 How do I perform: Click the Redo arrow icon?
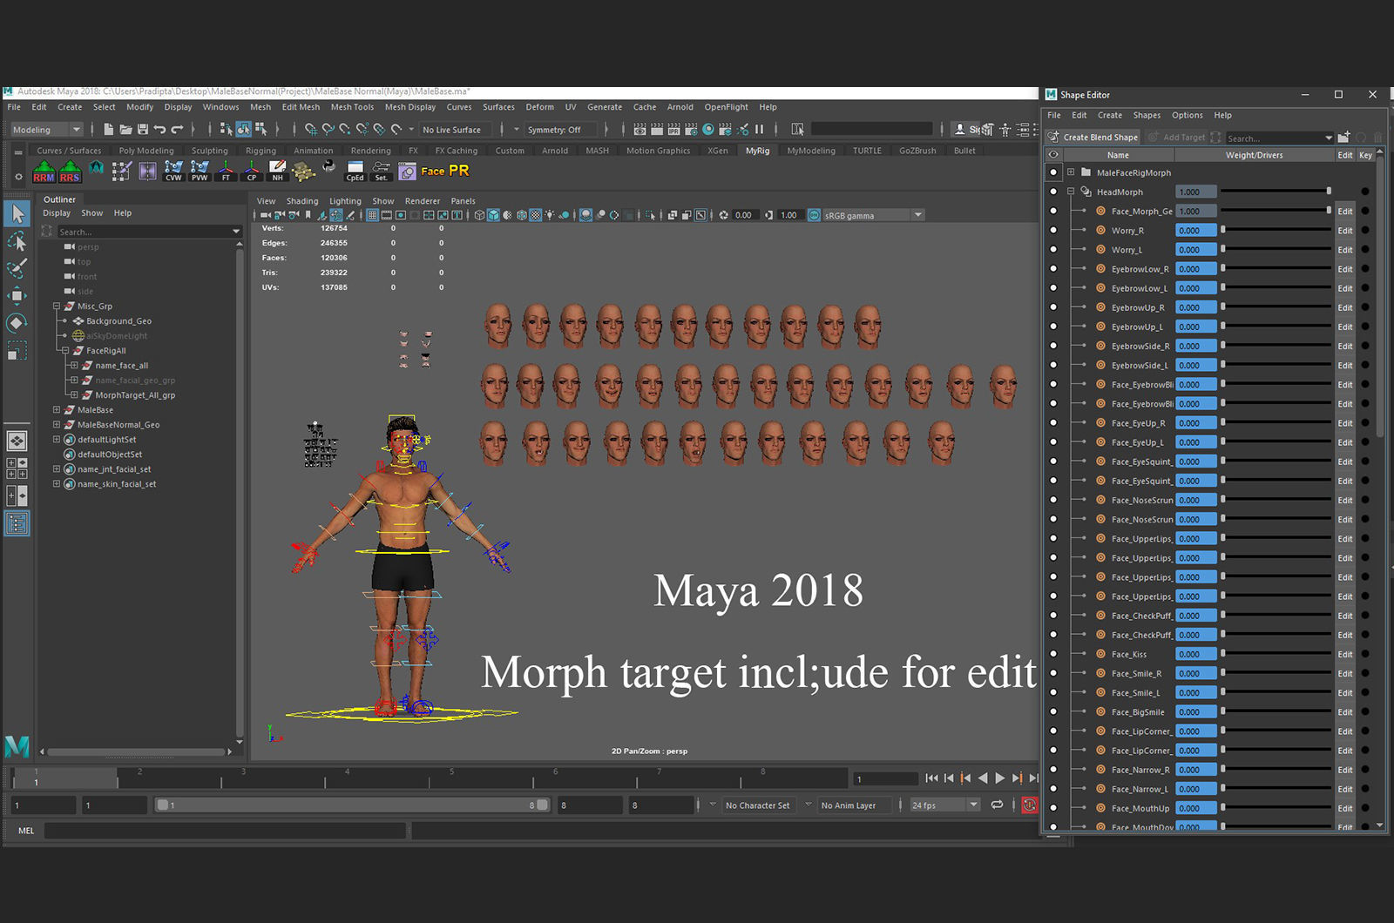point(177,129)
